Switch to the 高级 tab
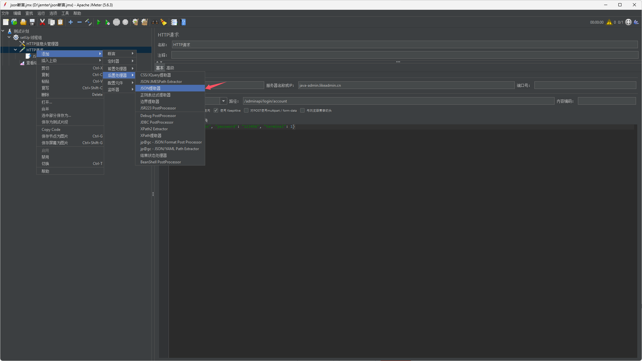This screenshot has width=642, height=361. click(x=170, y=67)
